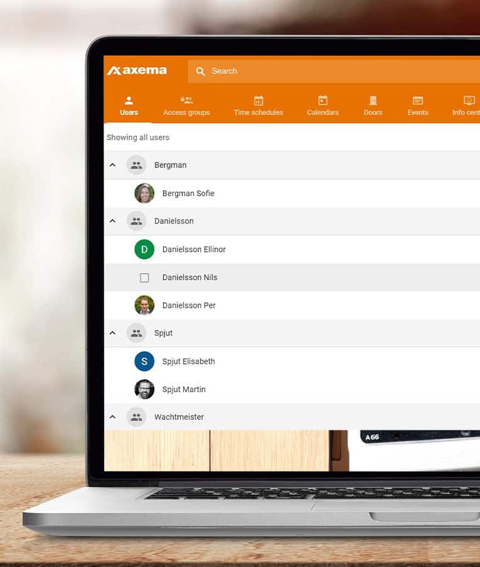The image size is (480, 567).
Task: Collapse the Wachtmeister group chevron
Action: pos(112,417)
